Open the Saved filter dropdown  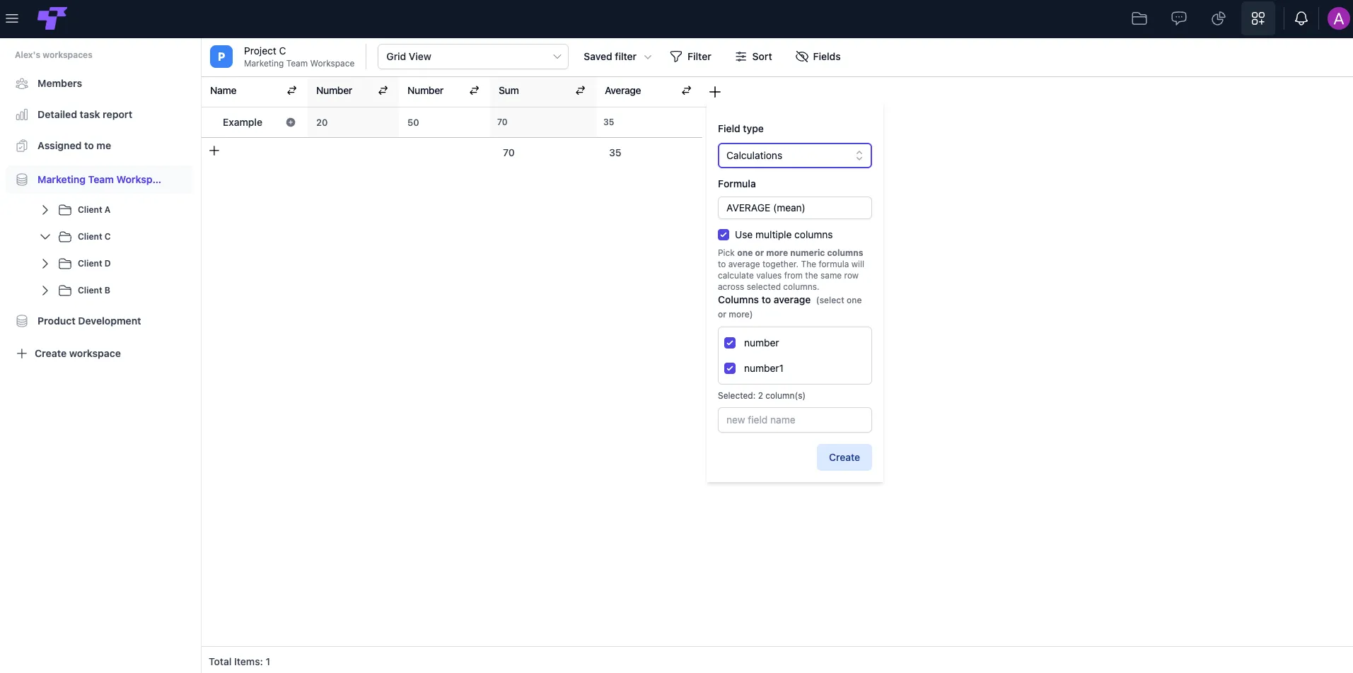617,57
